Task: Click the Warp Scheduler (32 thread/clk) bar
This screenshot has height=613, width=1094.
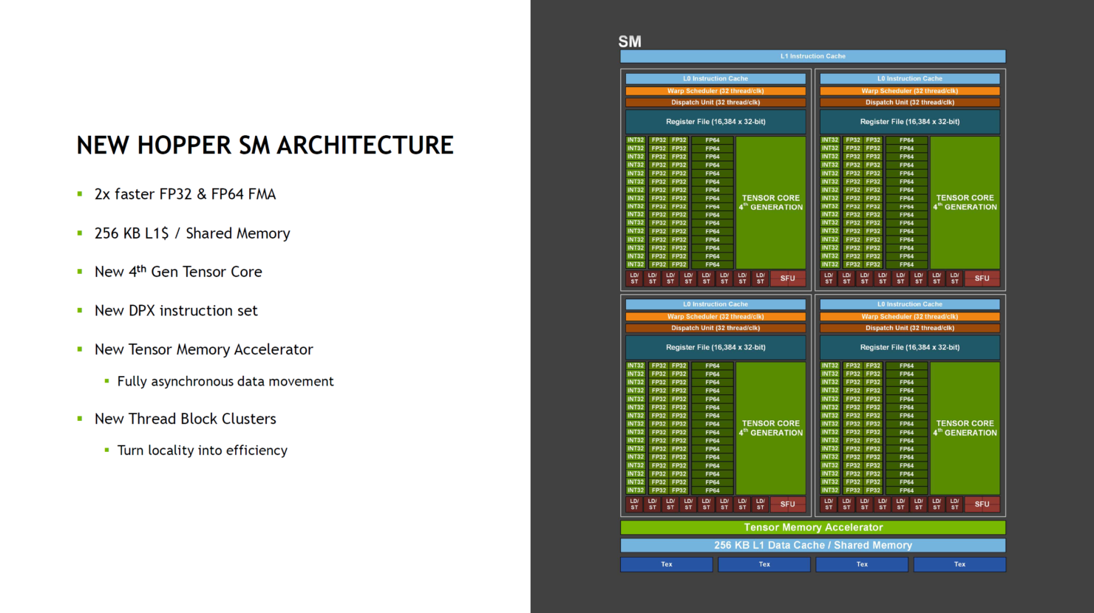Action: tap(715, 90)
